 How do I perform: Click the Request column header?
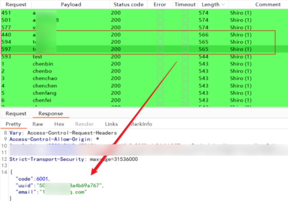click(x=16, y=4)
